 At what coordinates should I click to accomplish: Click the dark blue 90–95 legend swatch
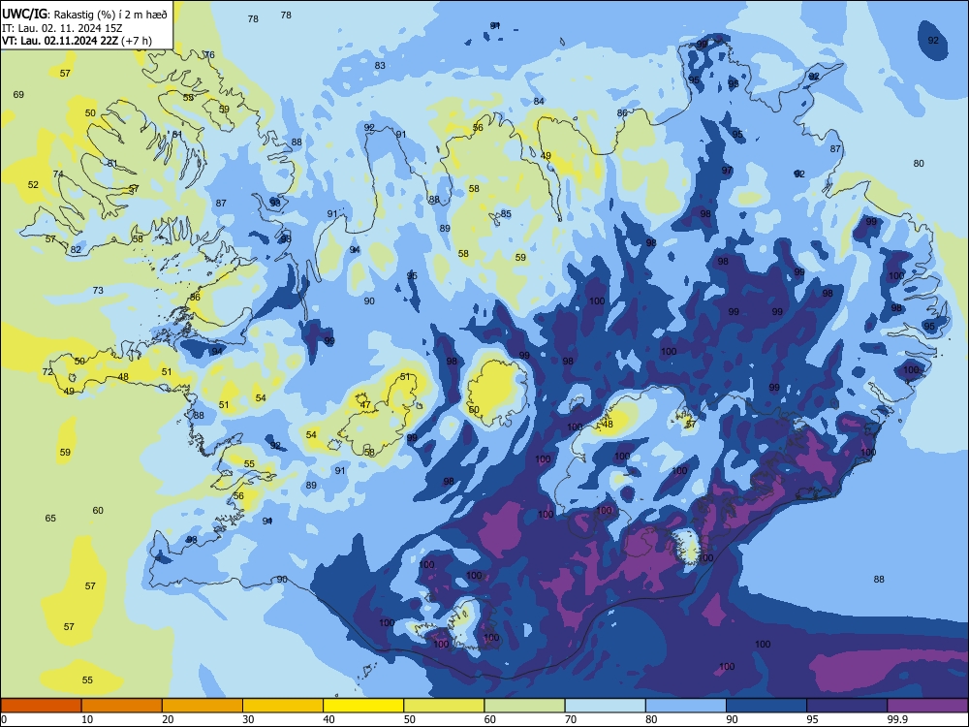(x=766, y=706)
